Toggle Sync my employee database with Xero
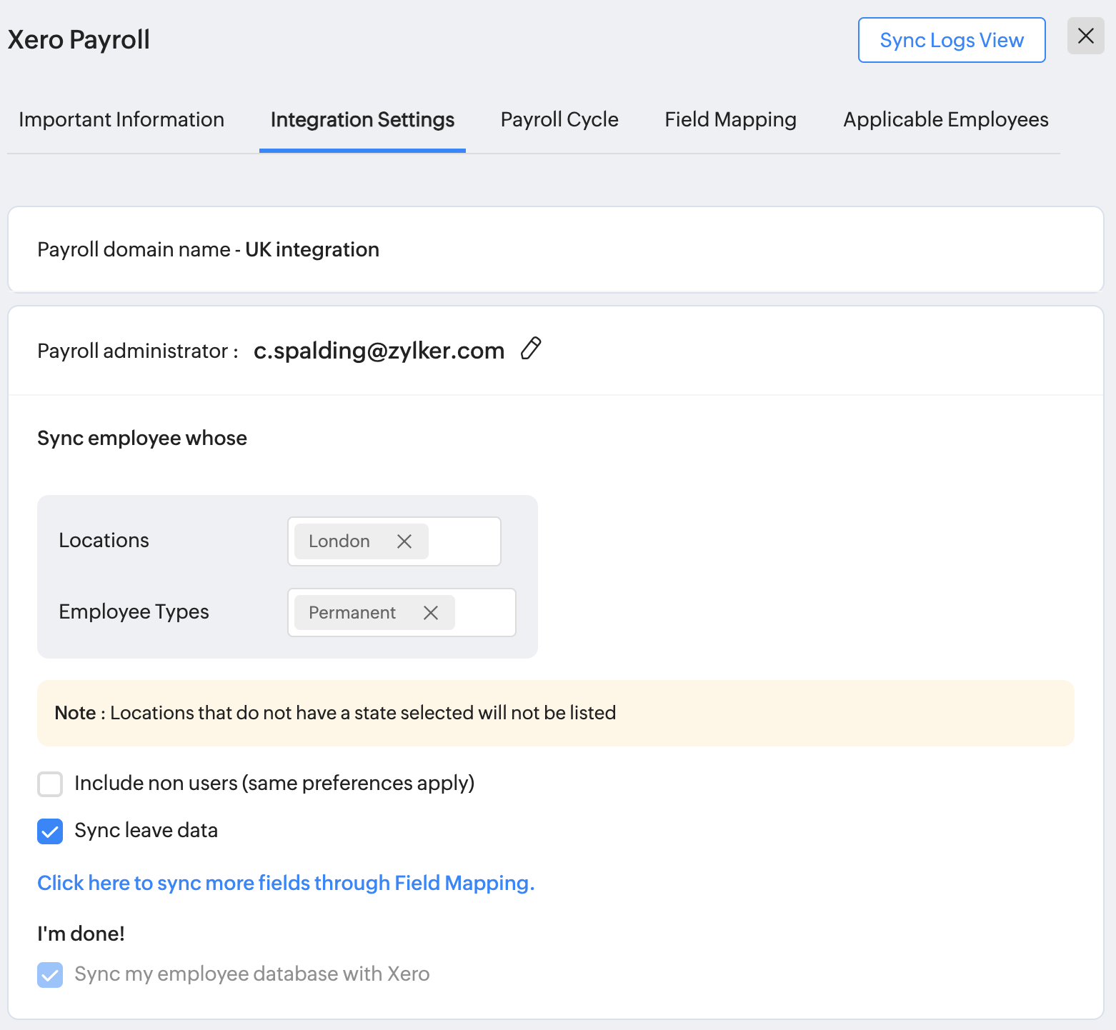This screenshot has height=1030, width=1116. point(50,974)
